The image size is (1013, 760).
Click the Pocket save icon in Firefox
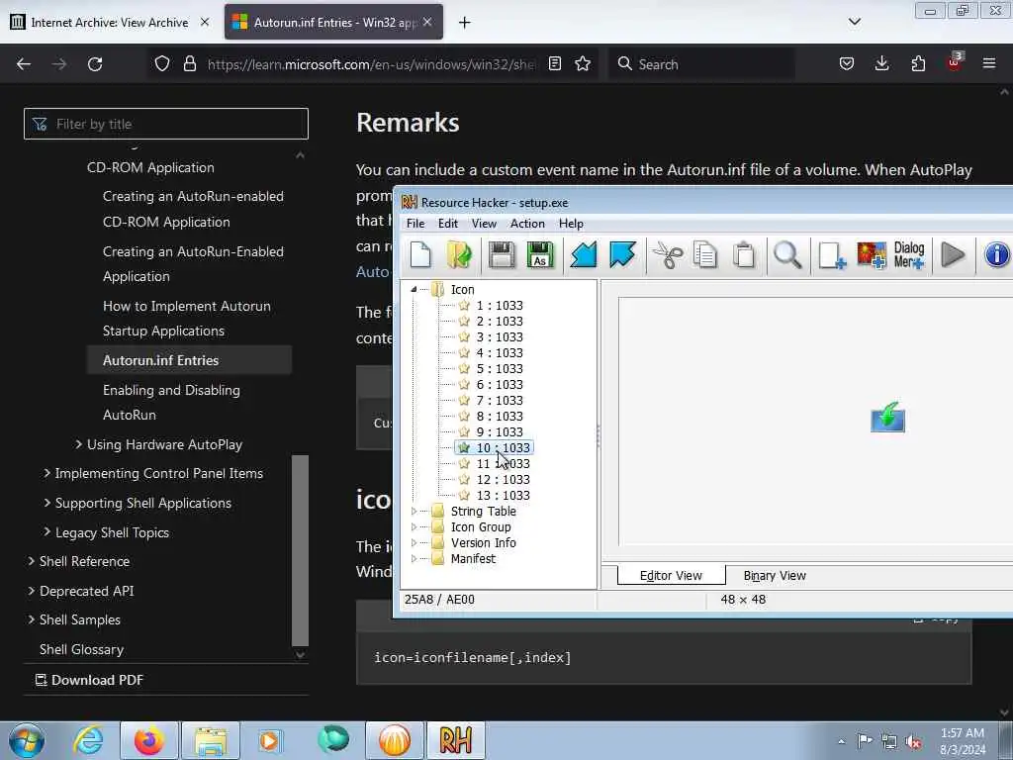847,64
